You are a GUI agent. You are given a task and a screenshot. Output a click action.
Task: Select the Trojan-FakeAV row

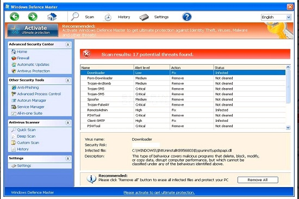(183, 105)
